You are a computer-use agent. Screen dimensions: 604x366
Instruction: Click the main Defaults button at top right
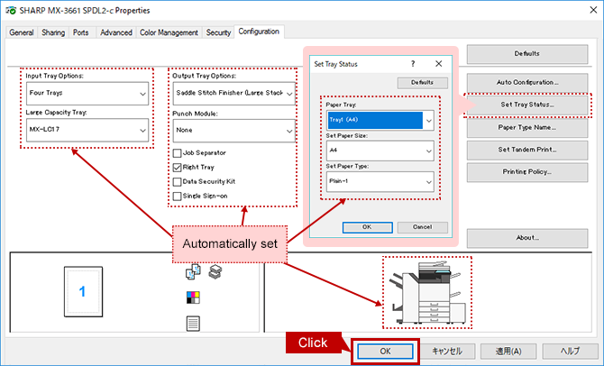tap(527, 54)
